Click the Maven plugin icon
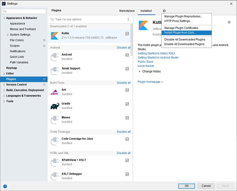 [55, 120]
